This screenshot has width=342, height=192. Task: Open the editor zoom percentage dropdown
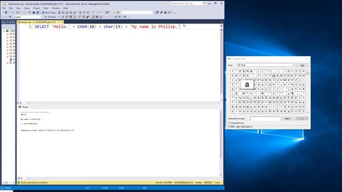(26, 103)
